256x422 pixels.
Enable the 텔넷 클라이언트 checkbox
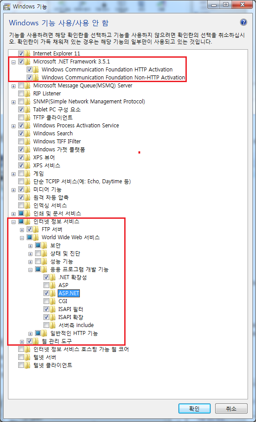tap(21, 365)
